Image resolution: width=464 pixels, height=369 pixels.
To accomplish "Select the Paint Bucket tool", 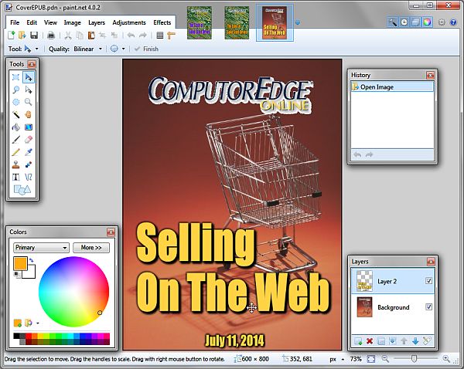I will pos(16,127).
